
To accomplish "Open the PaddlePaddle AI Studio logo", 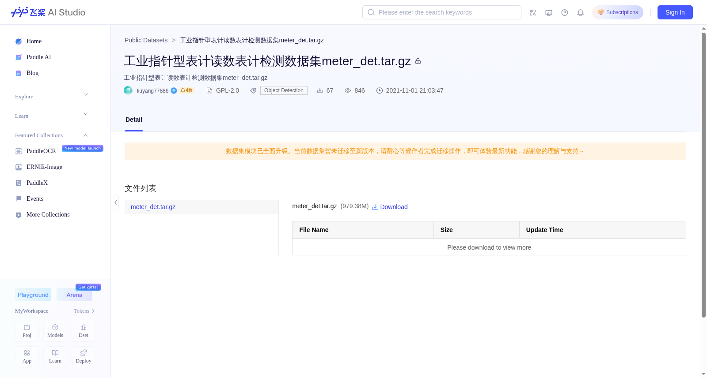I will tap(48, 12).
